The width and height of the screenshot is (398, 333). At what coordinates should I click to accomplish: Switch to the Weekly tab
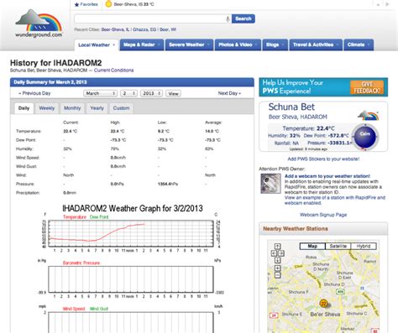(x=47, y=108)
